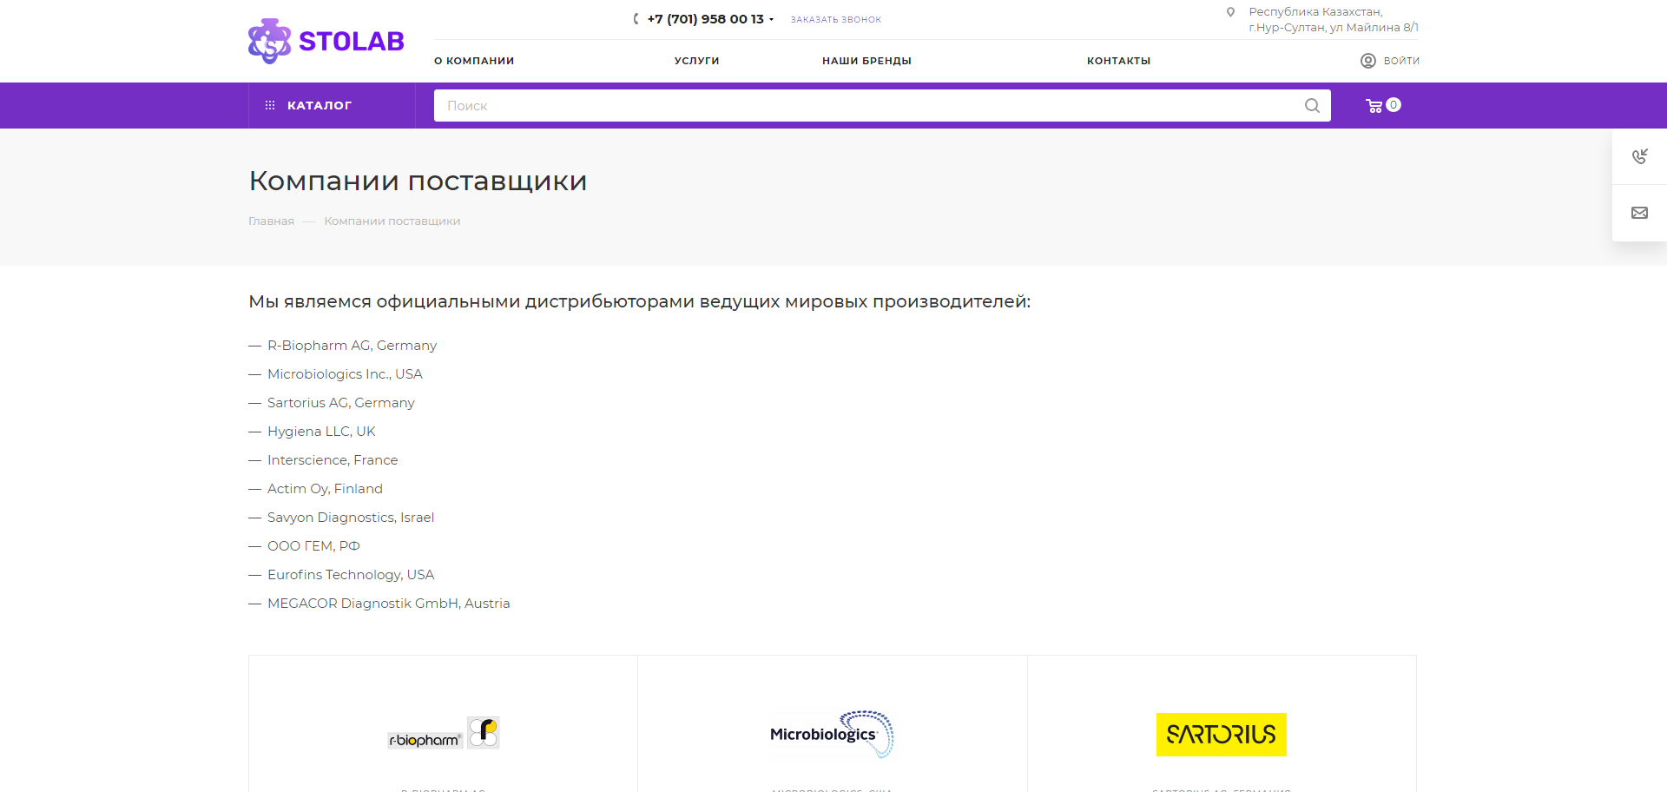Open ООО ГЕМ, РФ link
The width and height of the screenshot is (1667, 792).
pyautogui.click(x=313, y=546)
